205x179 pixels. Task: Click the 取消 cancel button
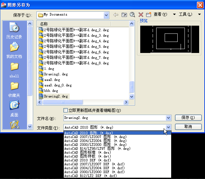click(188, 127)
